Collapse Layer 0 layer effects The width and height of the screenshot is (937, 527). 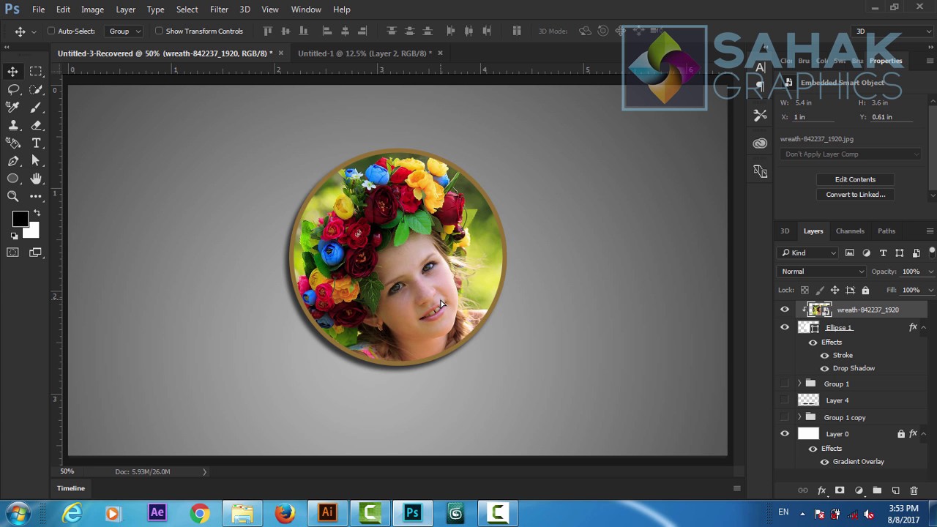(924, 434)
